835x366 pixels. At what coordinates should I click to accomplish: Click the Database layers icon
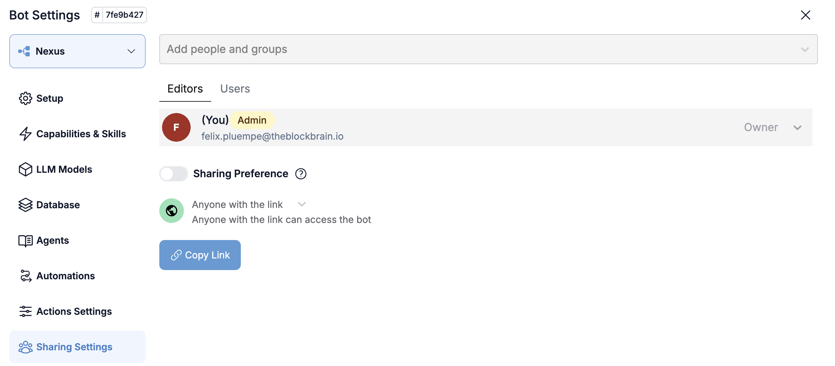pos(25,205)
